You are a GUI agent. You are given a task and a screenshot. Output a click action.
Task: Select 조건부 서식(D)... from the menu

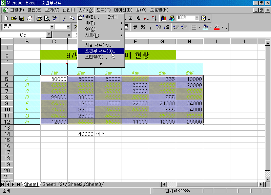click(x=101, y=51)
